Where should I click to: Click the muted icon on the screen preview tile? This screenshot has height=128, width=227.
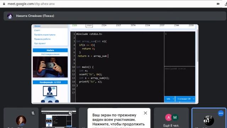(x=70, y=113)
